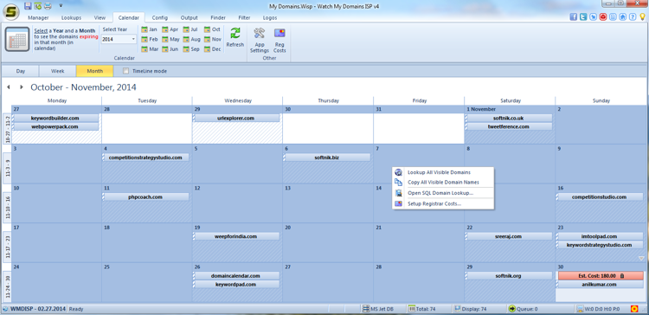
Task: Switch to the Lookups ribbon tab
Action: (71, 18)
